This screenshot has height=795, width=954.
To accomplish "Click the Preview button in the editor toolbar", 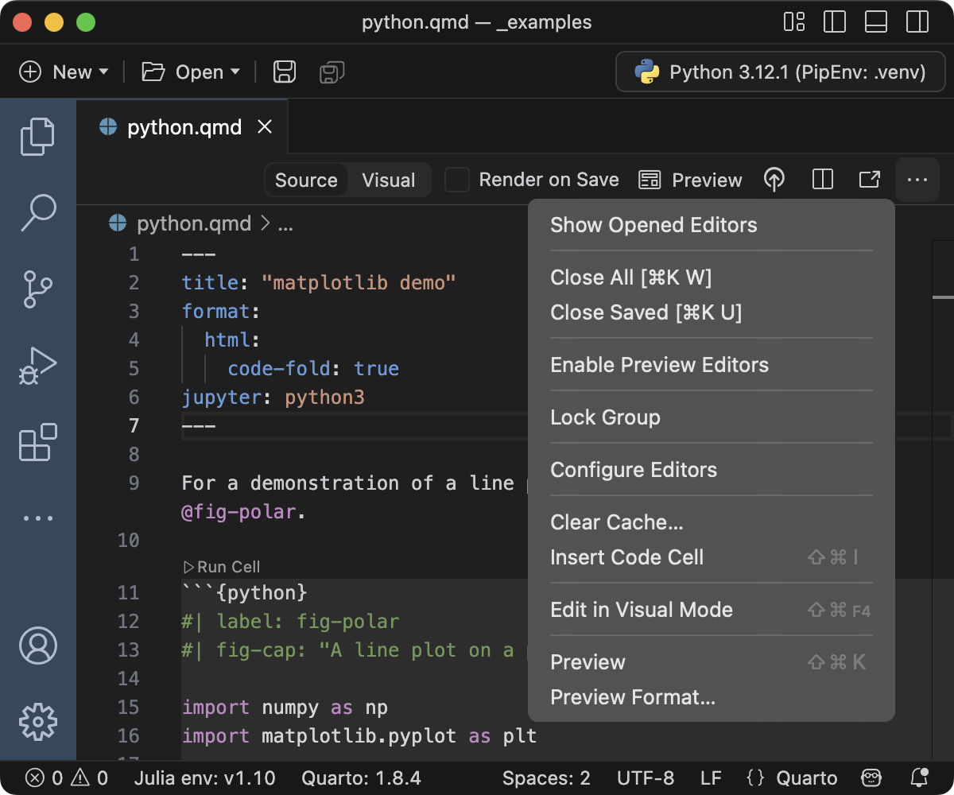I will pyautogui.click(x=690, y=180).
